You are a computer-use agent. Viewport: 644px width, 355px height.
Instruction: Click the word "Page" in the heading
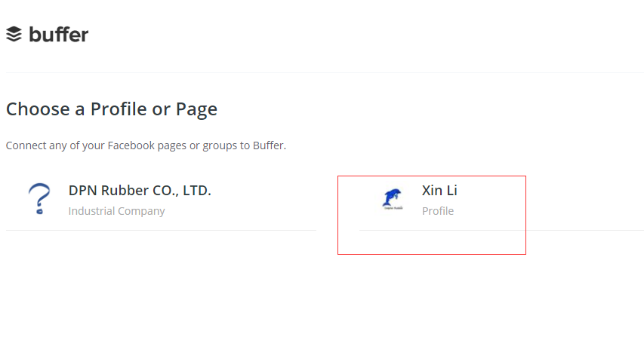(x=196, y=109)
